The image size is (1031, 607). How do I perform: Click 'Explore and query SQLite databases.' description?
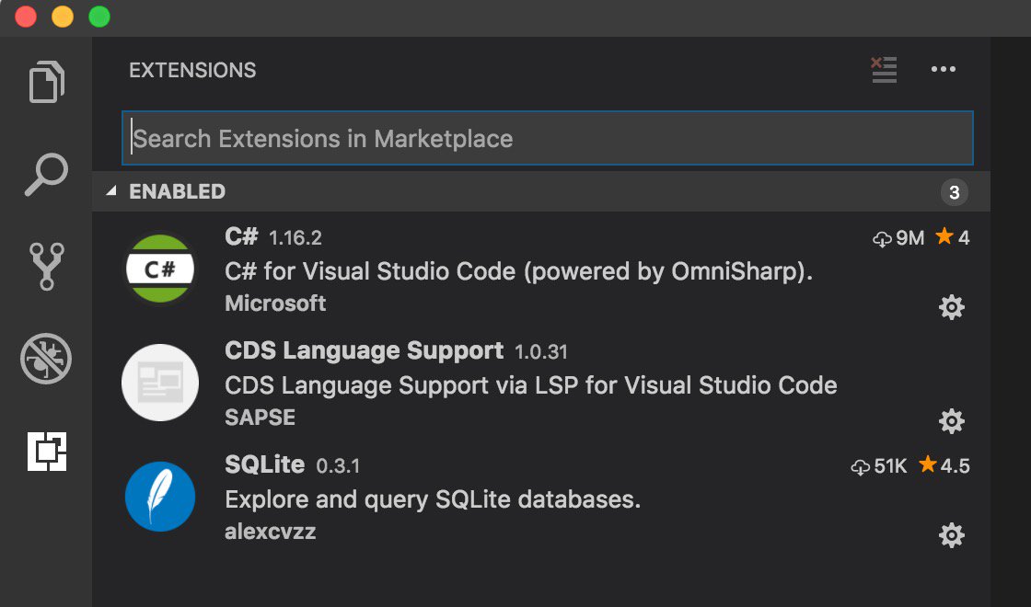(x=433, y=499)
